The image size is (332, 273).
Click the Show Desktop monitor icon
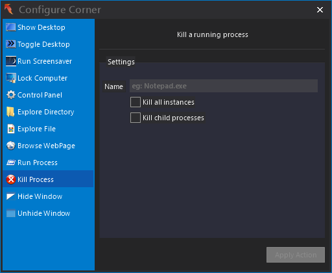(11, 27)
